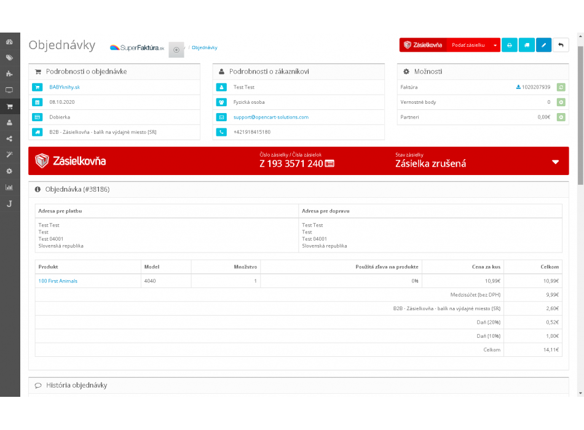584x430 pixels.
Task: Click the blue edit pencil button
Action: (544, 45)
